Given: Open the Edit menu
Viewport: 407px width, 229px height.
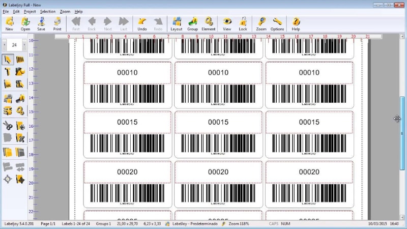Looking at the screenshot, I should [16, 11].
